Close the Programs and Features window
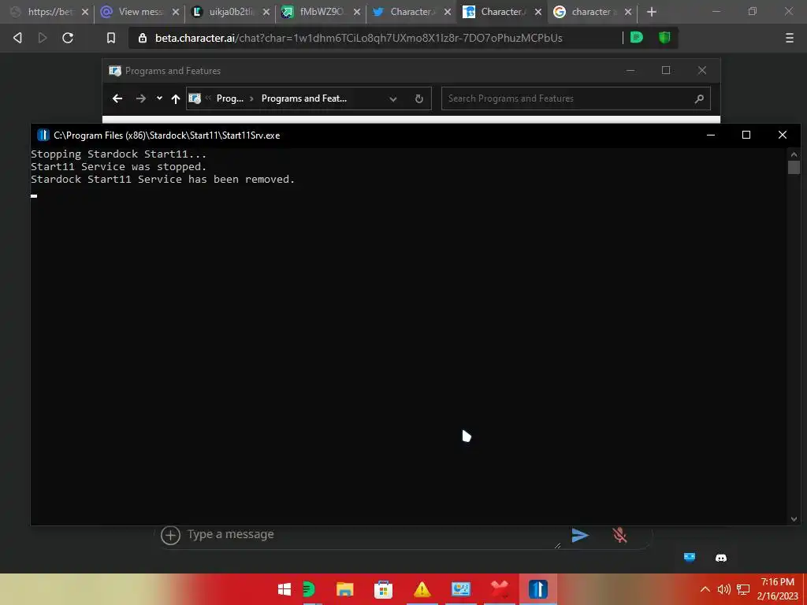This screenshot has height=605, width=807. point(702,70)
